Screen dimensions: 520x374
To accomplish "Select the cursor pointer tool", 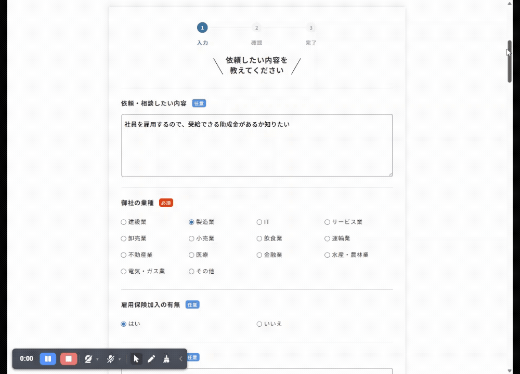I will tap(136, 358).
